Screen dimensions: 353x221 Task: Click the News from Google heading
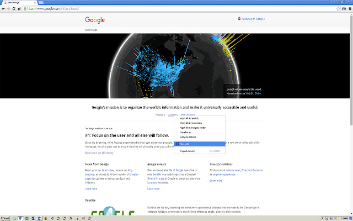(97, 164)
